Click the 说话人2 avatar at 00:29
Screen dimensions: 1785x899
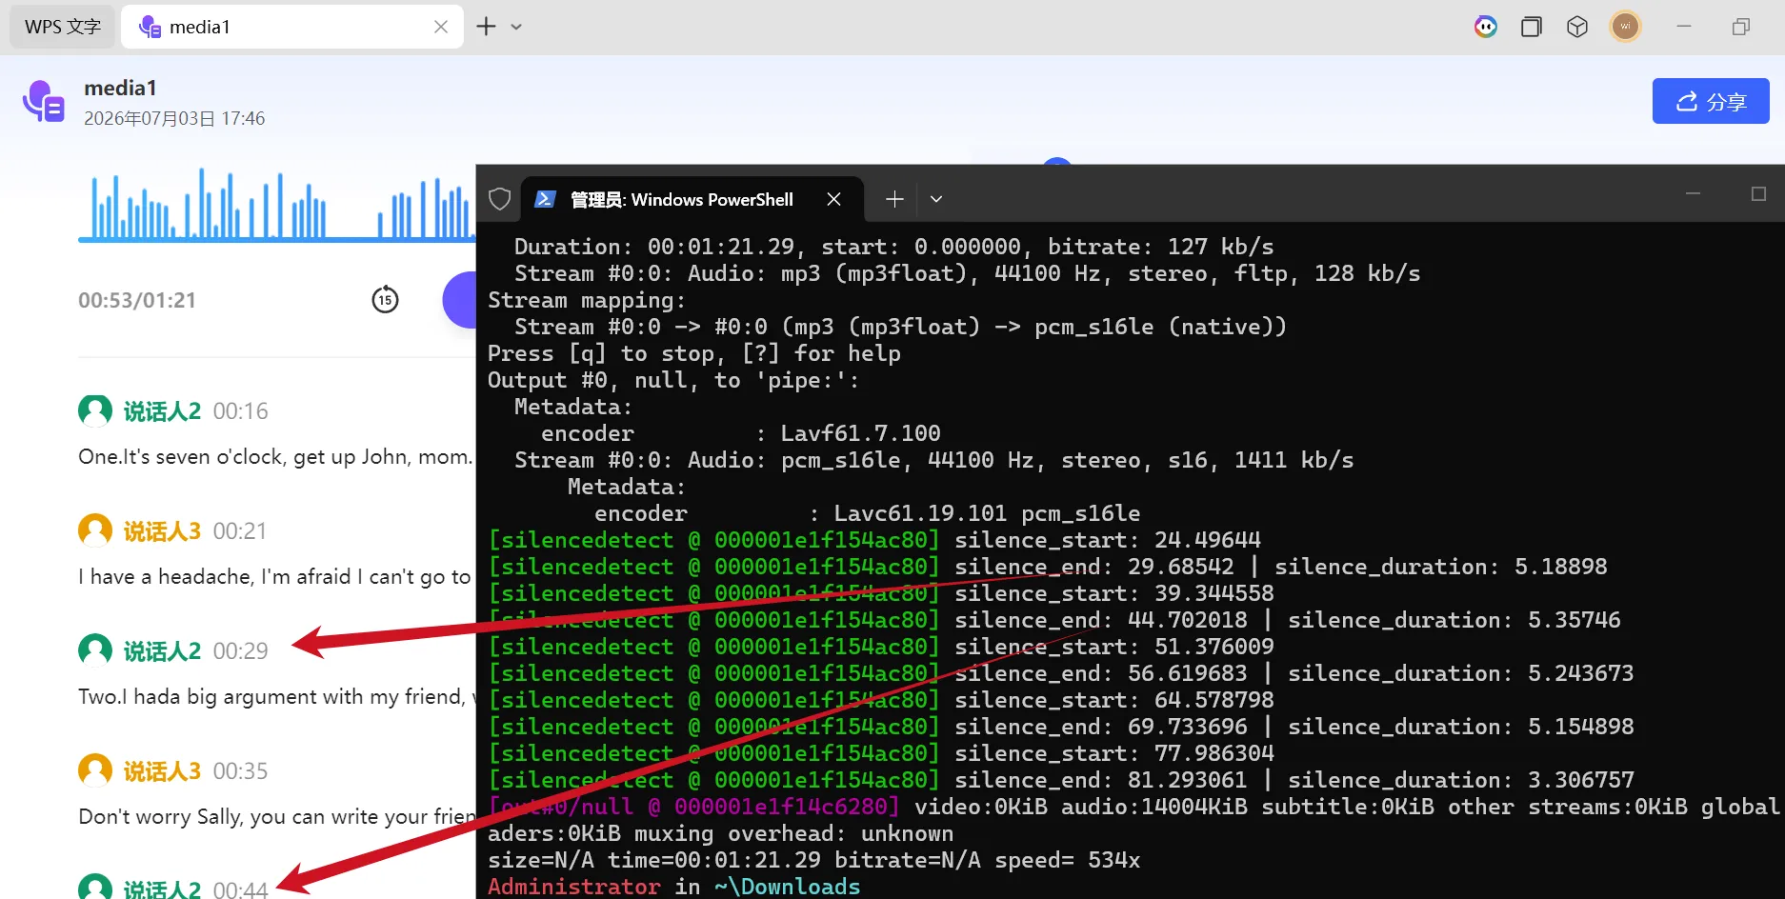pyautogui.click(x=95, y=650)
